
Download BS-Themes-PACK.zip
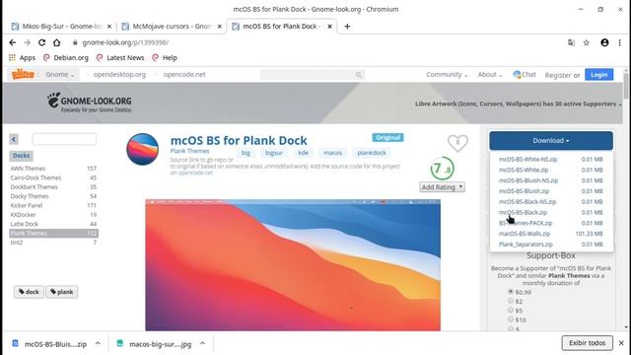526,223
